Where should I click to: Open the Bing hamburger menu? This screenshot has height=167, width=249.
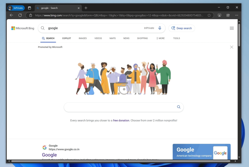[x=232, y=28]
